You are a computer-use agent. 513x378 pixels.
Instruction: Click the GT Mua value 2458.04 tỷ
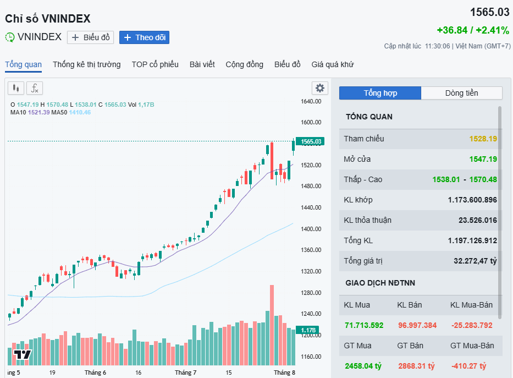click(363, 366)
